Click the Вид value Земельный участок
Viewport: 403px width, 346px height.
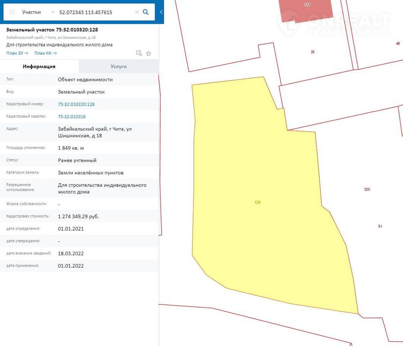(81, 92)
